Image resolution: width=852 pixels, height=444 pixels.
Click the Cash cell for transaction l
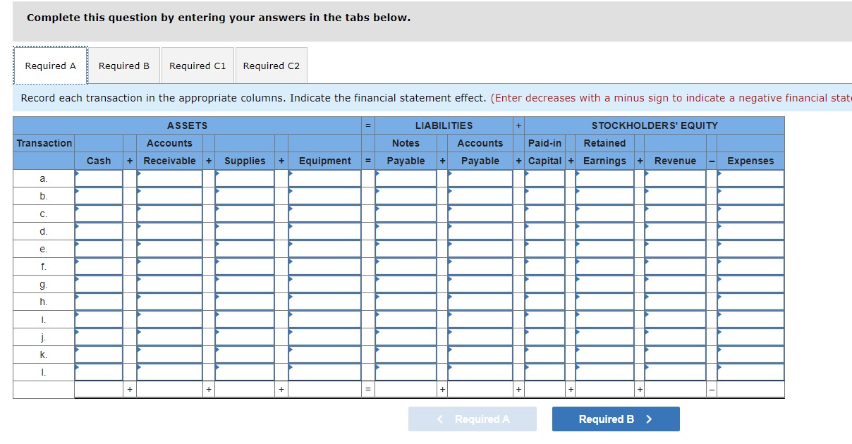click(x=100, y=372)
